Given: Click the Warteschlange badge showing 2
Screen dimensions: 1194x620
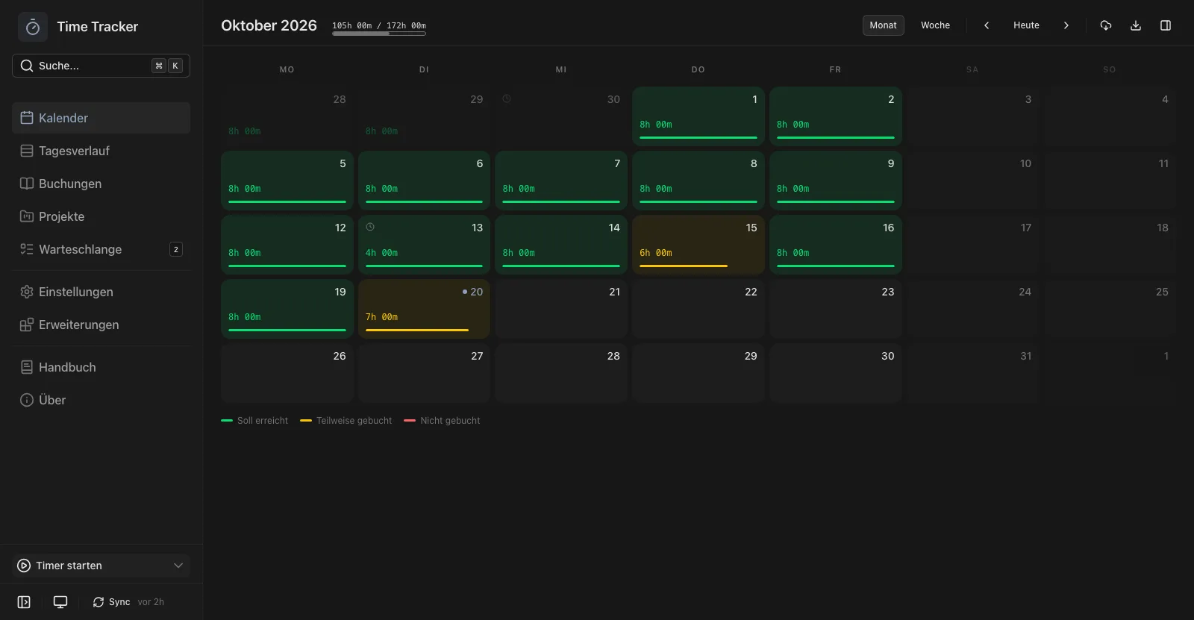Looking at the screenshot, I should [176, 249].
